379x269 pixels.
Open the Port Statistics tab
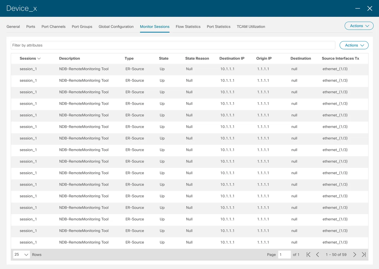(x=218, y=27)
